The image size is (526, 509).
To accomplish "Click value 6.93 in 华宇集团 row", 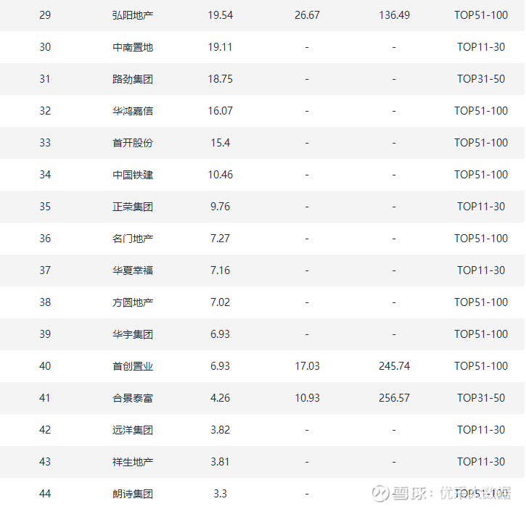I will 220,334.
